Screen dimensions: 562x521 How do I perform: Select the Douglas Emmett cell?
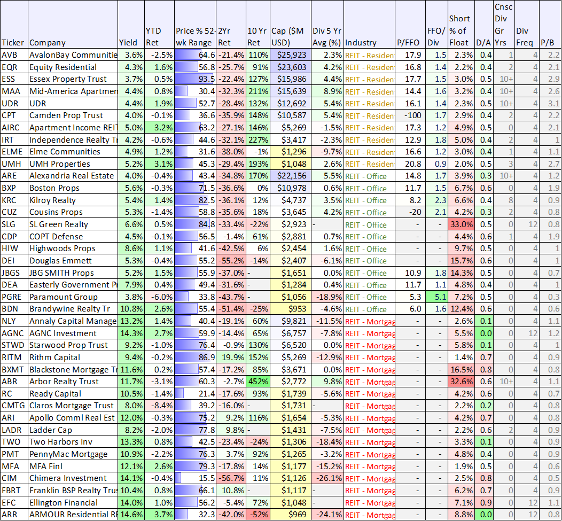[x=73, y=261]
